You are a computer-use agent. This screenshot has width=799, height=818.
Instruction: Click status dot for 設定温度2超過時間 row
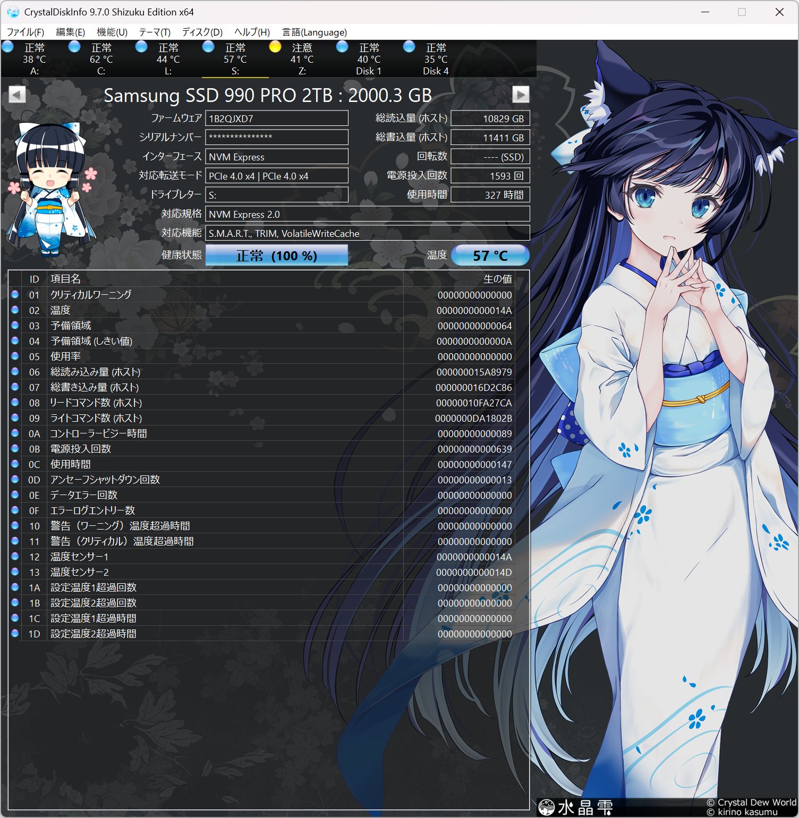click(15, 633)
